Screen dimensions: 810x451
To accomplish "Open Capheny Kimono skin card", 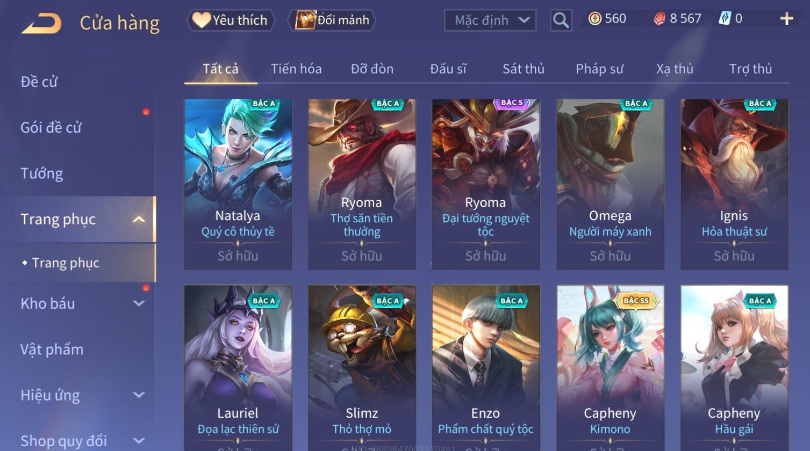I will [610, 368].
